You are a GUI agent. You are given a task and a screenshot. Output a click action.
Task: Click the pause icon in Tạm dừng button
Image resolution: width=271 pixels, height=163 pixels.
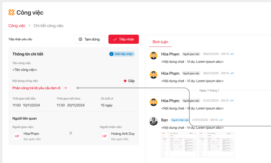[80, 39]
